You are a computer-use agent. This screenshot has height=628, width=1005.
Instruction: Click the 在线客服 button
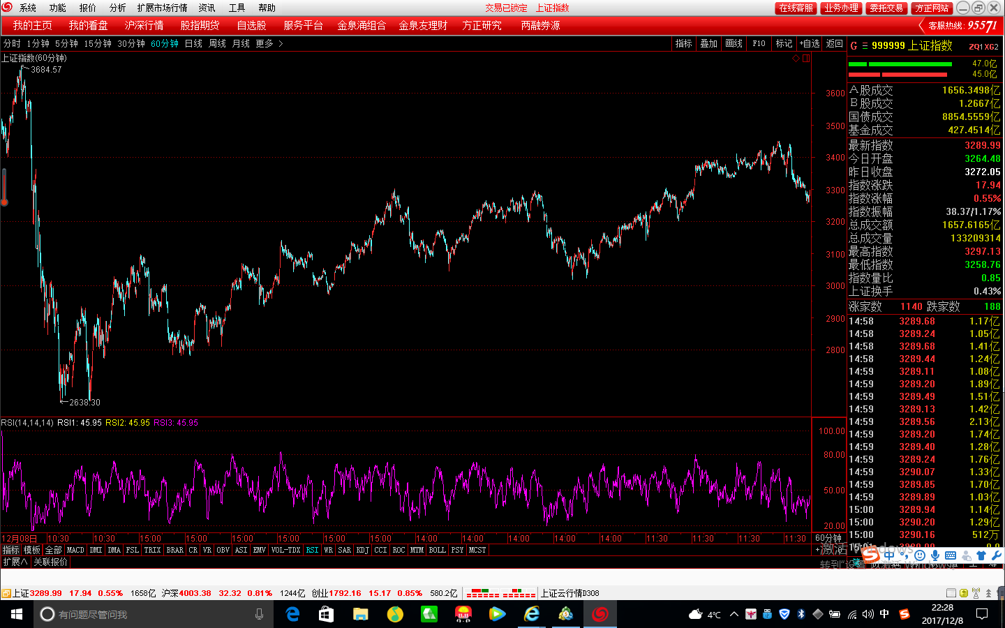796,8
